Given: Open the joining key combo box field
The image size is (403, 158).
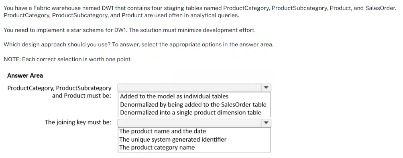Looking at the screenshot, I should pyautogui.click(x=194, y=123).
